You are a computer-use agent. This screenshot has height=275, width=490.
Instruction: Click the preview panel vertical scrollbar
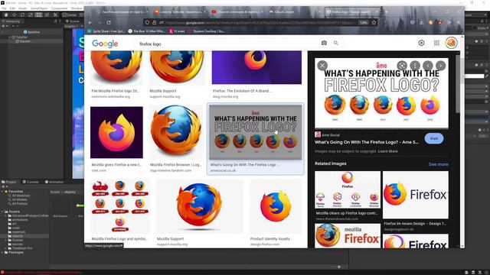pyautogui.click(x=458, y=84)
